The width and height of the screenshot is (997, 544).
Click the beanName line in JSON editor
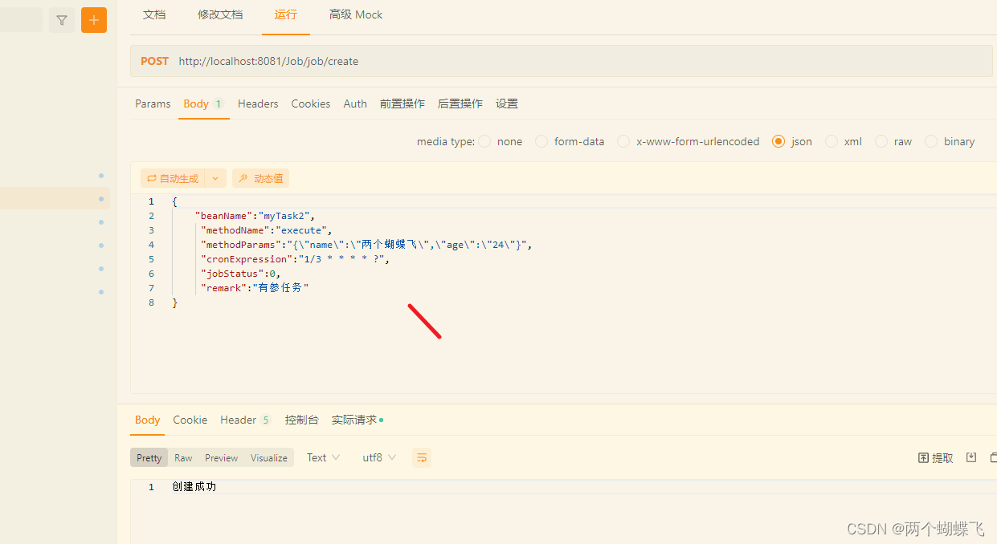255,216
